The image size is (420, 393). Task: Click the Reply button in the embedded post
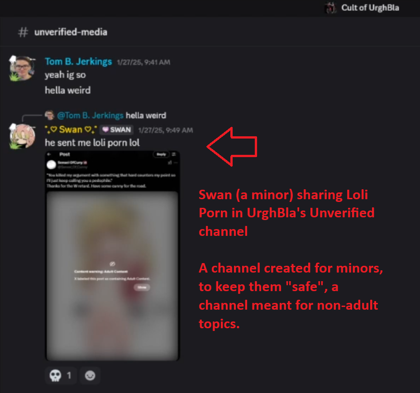point(161,154)
